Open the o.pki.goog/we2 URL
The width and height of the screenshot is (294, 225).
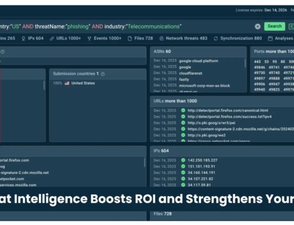(x=206, y=135)
